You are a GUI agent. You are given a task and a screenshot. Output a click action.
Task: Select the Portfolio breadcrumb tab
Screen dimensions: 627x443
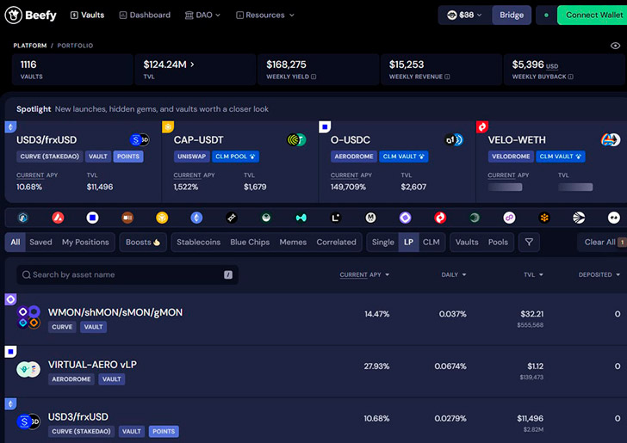pos(75,46)
